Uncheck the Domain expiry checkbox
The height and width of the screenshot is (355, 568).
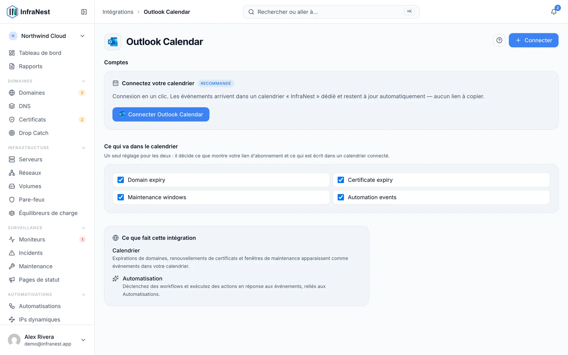[120, 180]
